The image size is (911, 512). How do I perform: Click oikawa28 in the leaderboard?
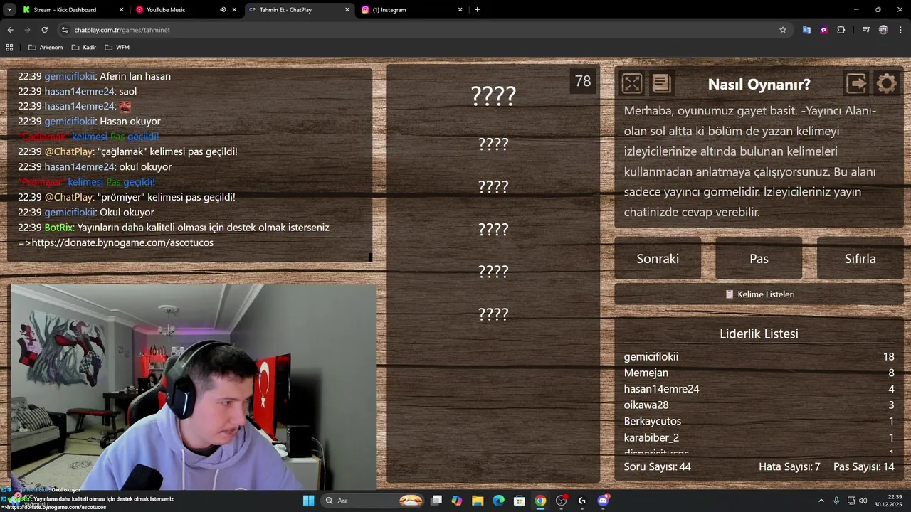click(x=646, y=405)
